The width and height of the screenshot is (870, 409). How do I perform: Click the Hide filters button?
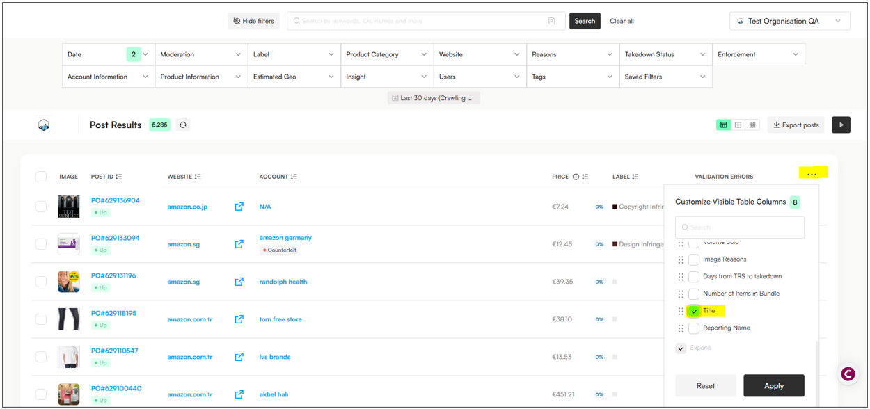253,21
